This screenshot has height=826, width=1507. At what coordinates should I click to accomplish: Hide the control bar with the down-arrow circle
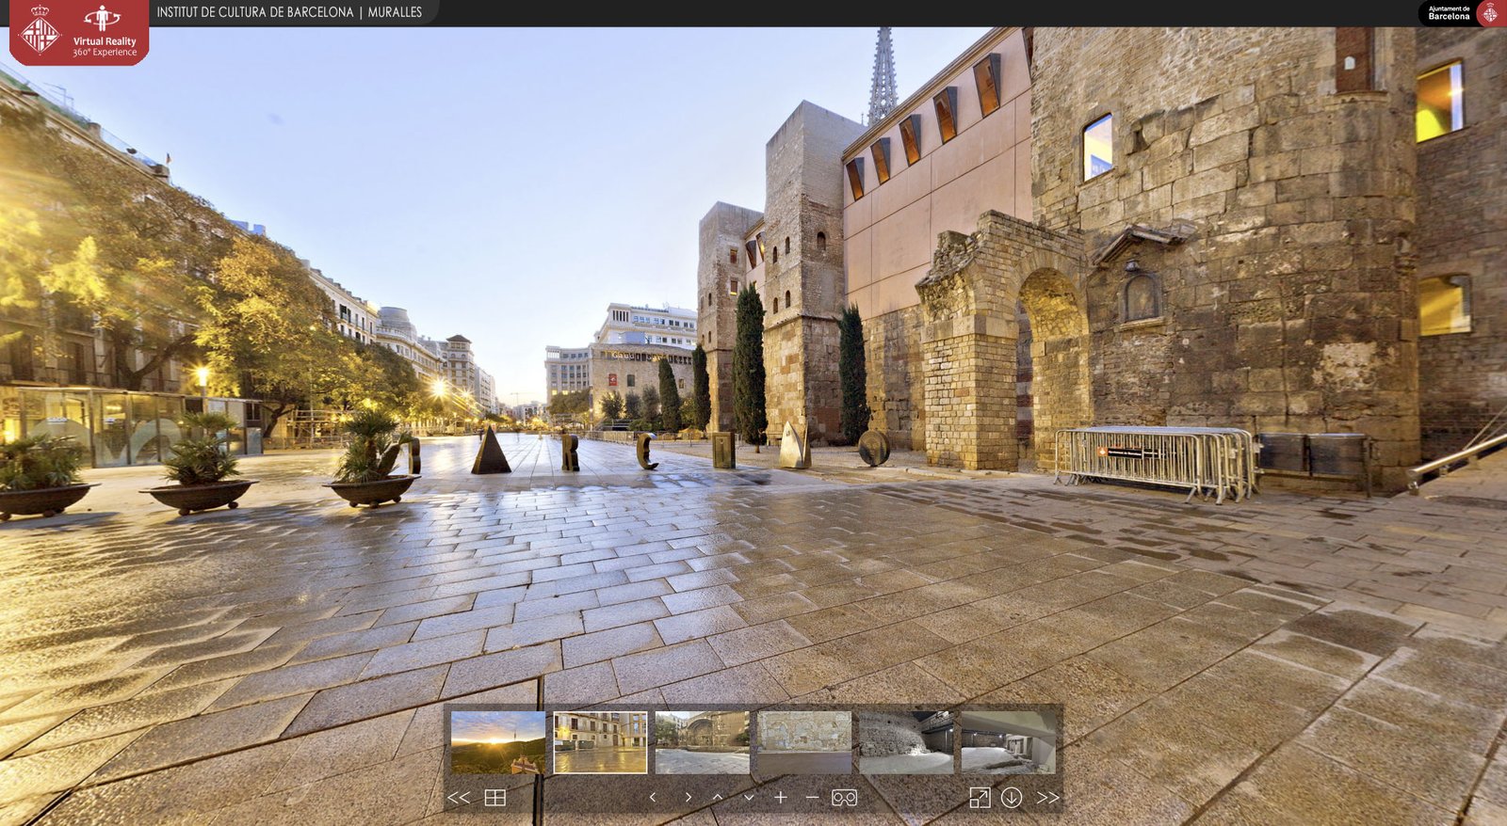pos(1012,798)
